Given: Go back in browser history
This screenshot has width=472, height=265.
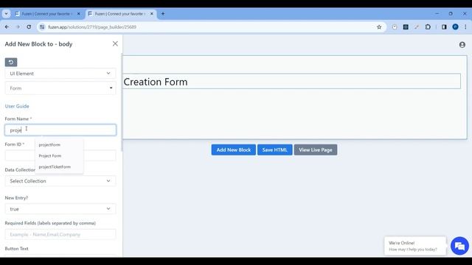Looking at the screenshot, I should pyautogui.click(x=7, y=27).
